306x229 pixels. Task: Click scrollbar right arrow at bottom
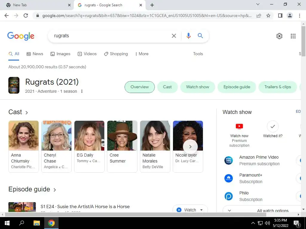299,215
